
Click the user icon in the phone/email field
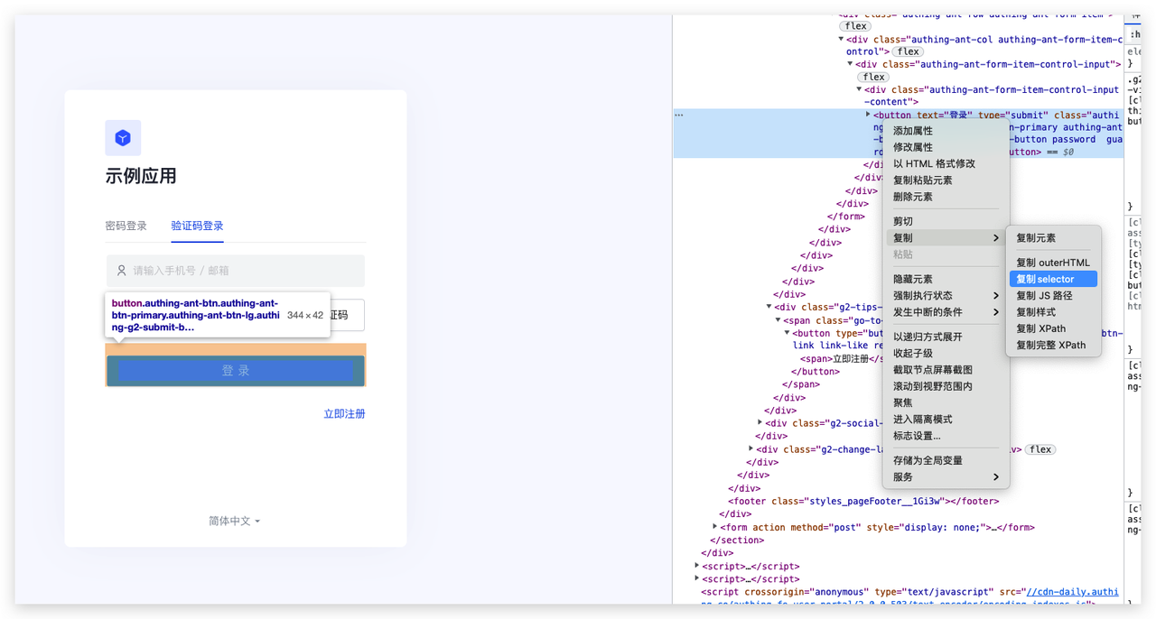(x=121, y=271)
